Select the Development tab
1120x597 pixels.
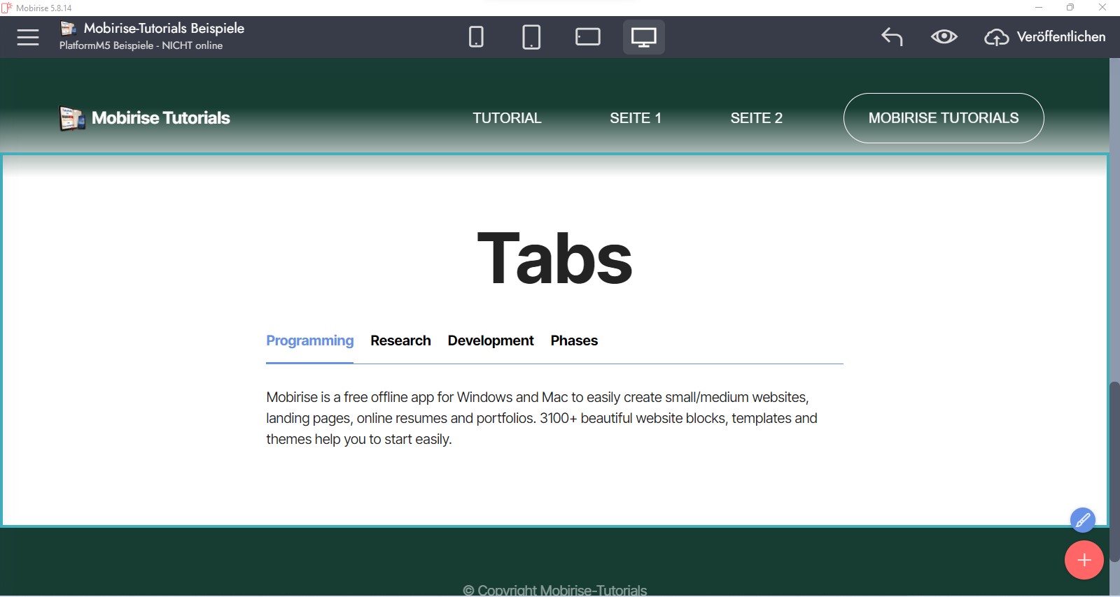pyautogui.click(x=491, y=340)
